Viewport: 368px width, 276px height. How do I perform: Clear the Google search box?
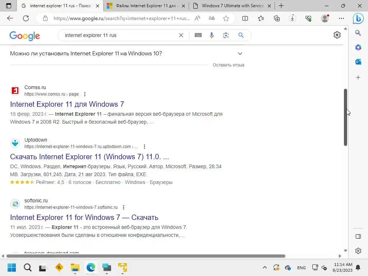pyautogui.click(x=181, y=35)
